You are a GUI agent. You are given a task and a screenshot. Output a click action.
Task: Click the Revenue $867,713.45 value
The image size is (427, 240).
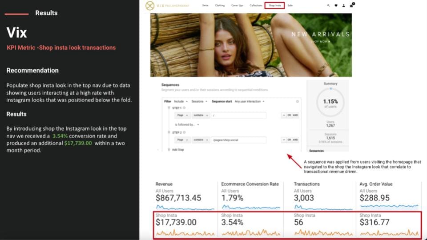click(178, 198)
